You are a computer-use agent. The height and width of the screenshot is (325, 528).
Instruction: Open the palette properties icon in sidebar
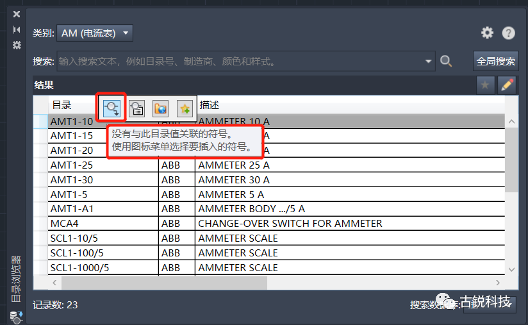(x=17, y=45)
